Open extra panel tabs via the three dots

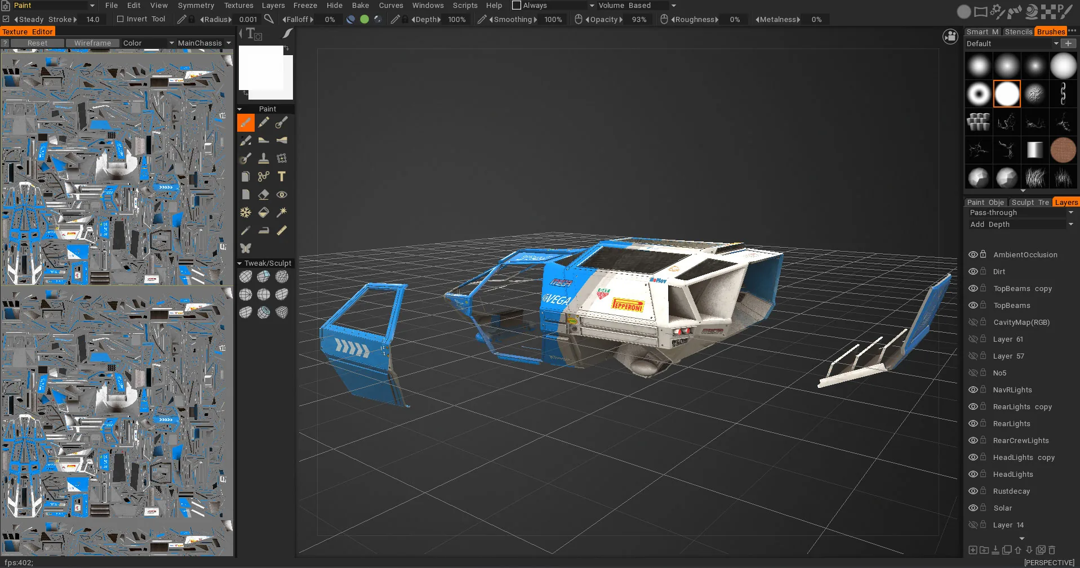coord(1072,31)
